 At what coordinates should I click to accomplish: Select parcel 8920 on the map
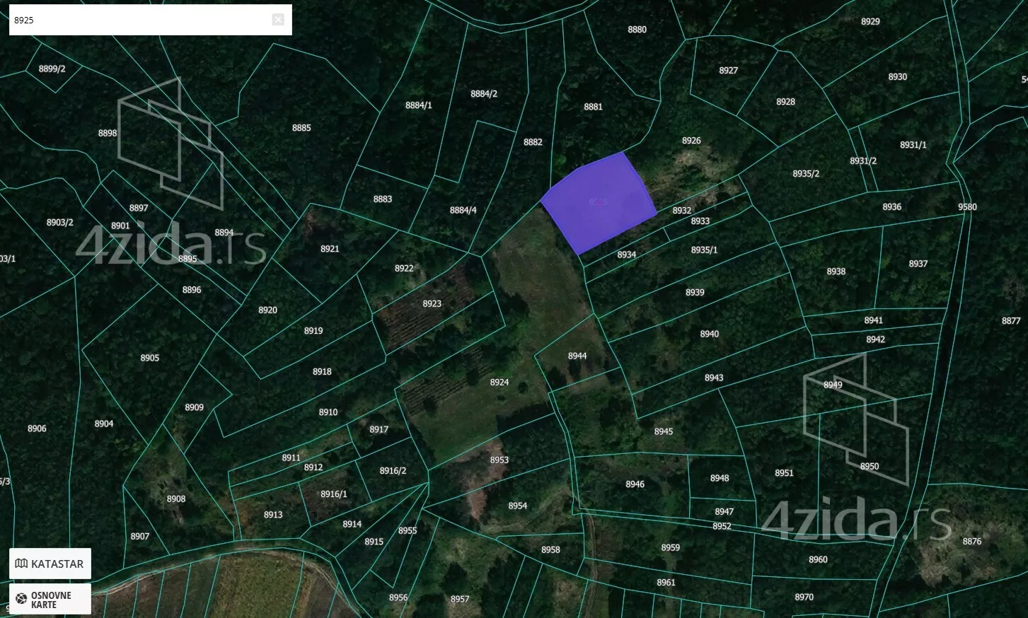coord(267,310)
